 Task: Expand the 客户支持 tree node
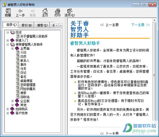[x=8, y=113]
